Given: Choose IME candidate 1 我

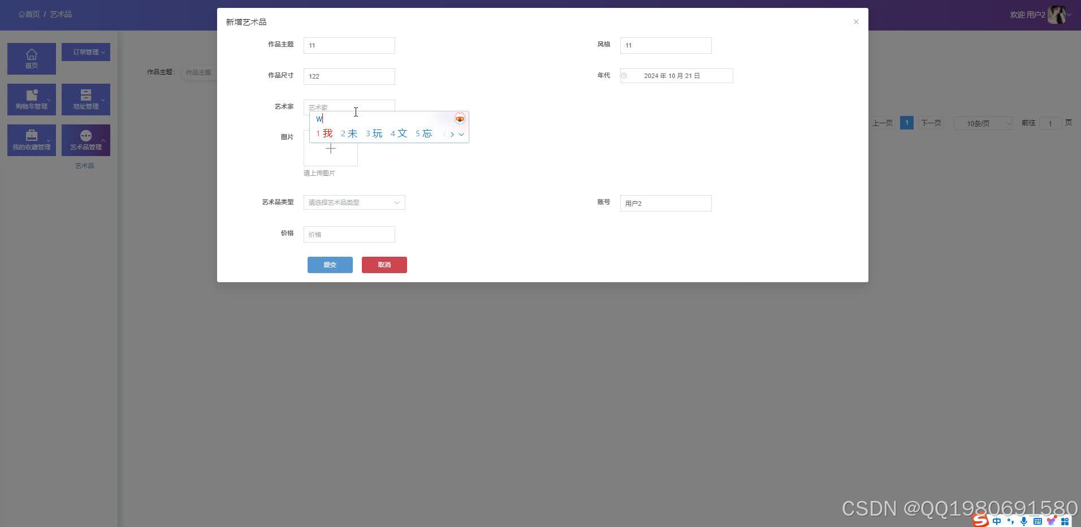Looking at the screenshot, I should click(325, 133).
